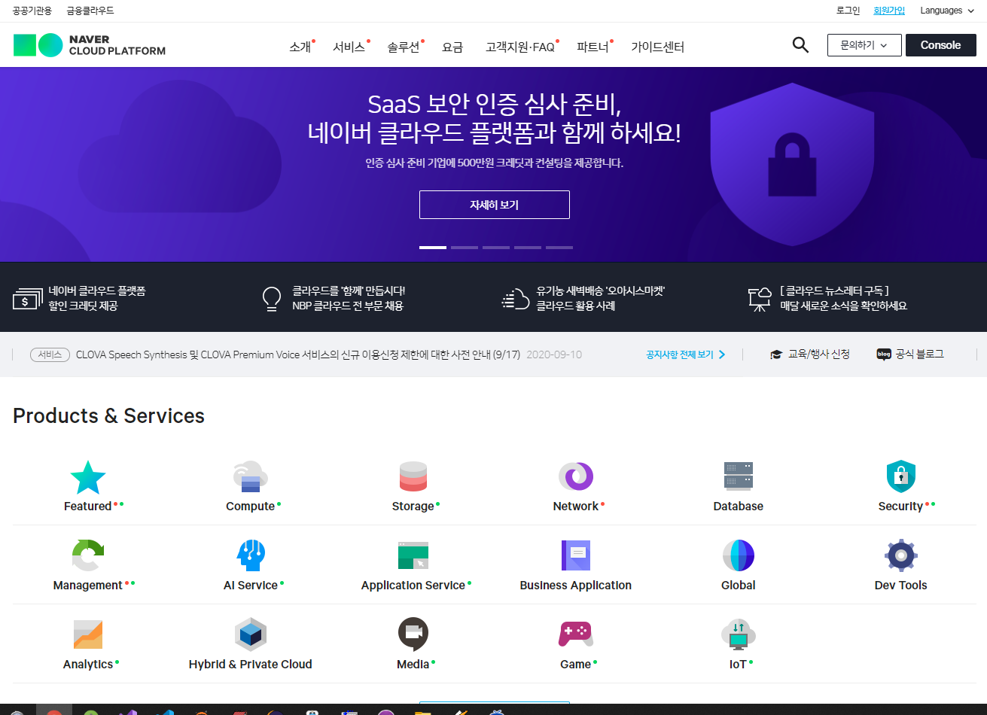
Task: Select the Application Service icon
Action: (413, 556)
